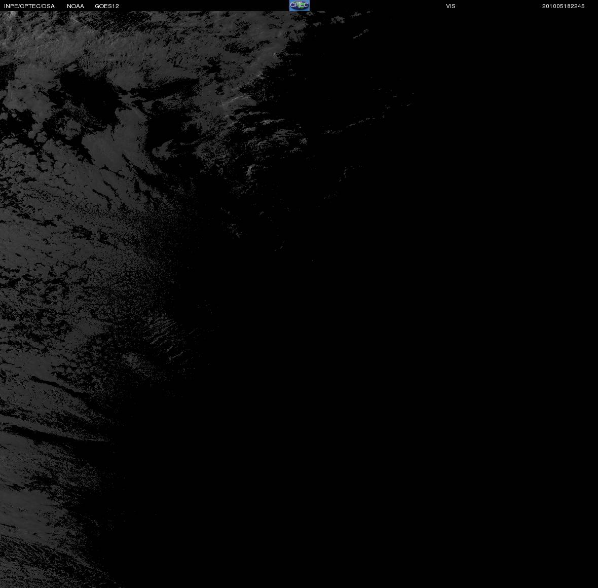Click the VIS channel label
598x588 pixels.
[x=451, y=6]
